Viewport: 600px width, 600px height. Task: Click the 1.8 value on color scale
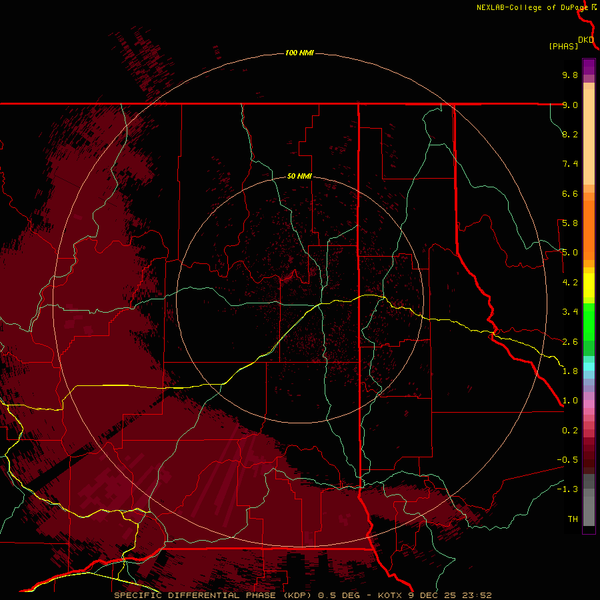pyautogui.click(x=570, y=371)
